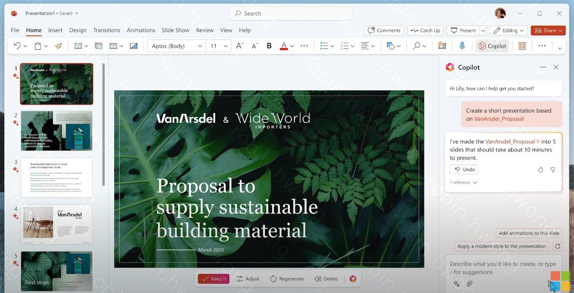This screenshot has height=293, width=574.
Task: Click Undo in the Copilot response
Action: pos(464,170)
